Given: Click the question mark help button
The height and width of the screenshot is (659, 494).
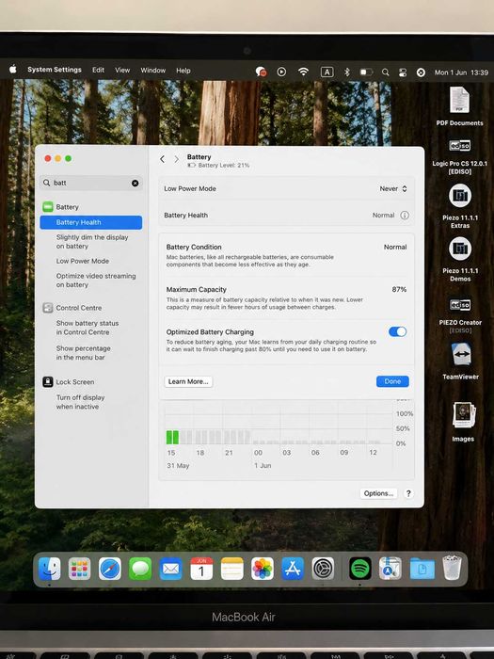Looking at the screenshot, I should (408, 493).
